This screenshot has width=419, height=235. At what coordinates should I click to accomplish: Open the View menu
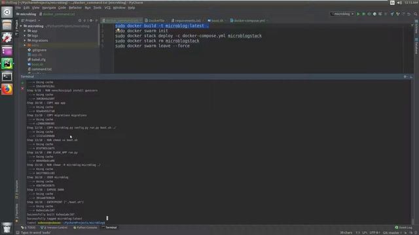(35, 8)
